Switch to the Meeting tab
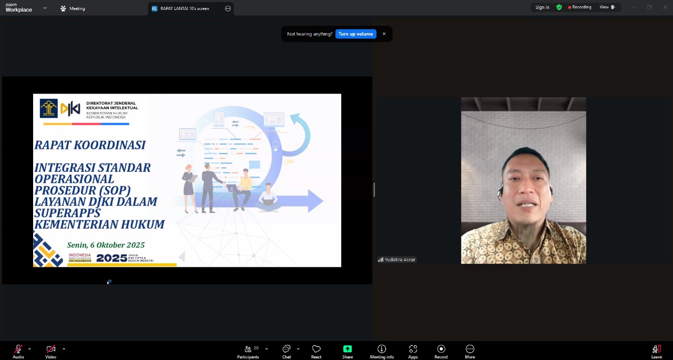The image size is (673, 360). point(73,8)
